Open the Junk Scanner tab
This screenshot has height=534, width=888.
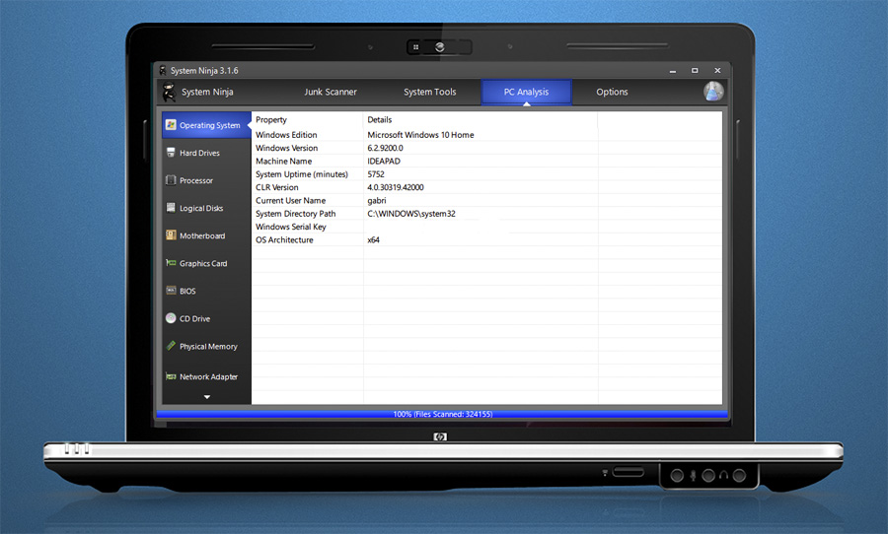(x=331, y=92)
